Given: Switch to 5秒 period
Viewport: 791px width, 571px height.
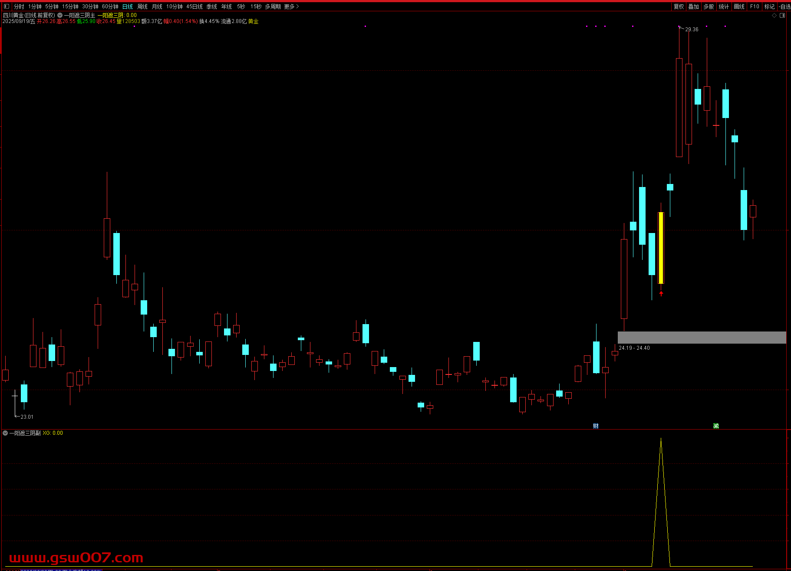Looking at the screenshot, I should pyautogui.click(x=241, y=7).
